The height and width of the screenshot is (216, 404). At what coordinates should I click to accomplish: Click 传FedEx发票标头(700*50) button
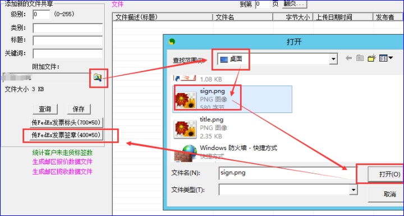click(x=66, y=123)
